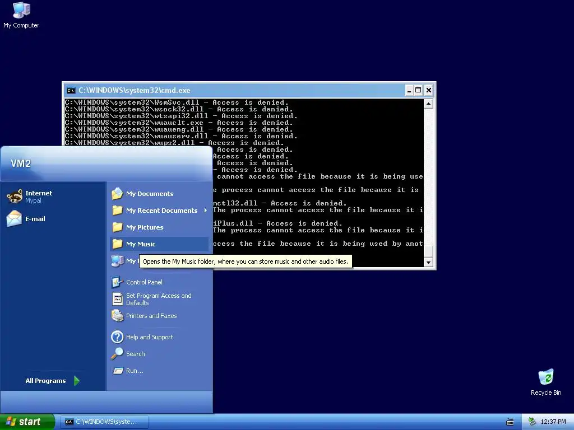Click cmd window scrollbar down arrow

point(428,262)
